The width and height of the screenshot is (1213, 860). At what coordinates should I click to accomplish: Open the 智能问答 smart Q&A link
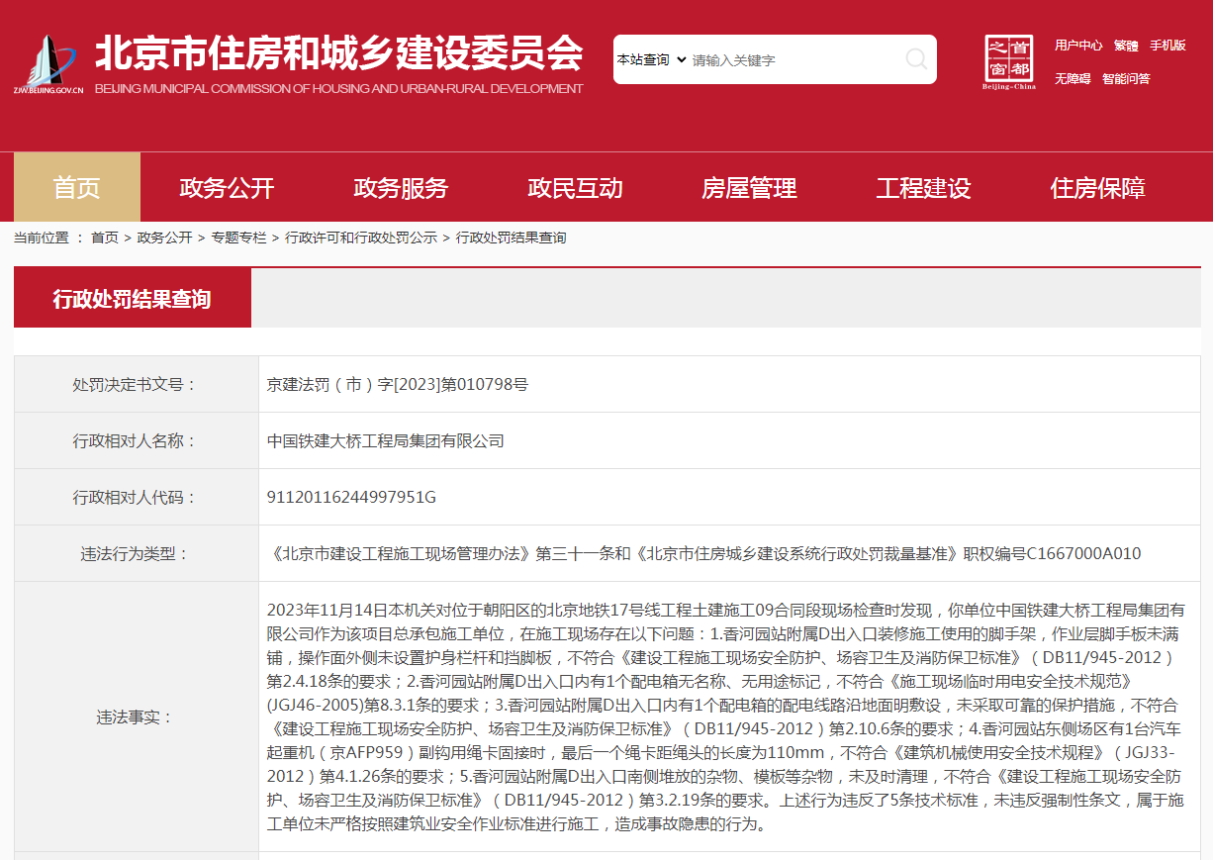tap(1126, 79)
